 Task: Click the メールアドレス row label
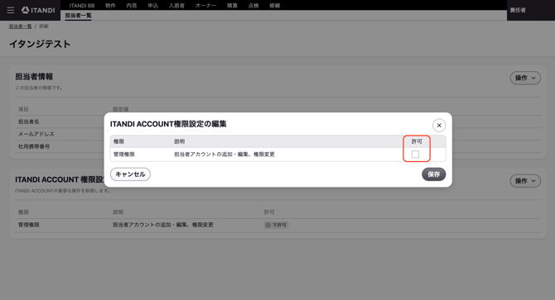click(x=36, y=134)
